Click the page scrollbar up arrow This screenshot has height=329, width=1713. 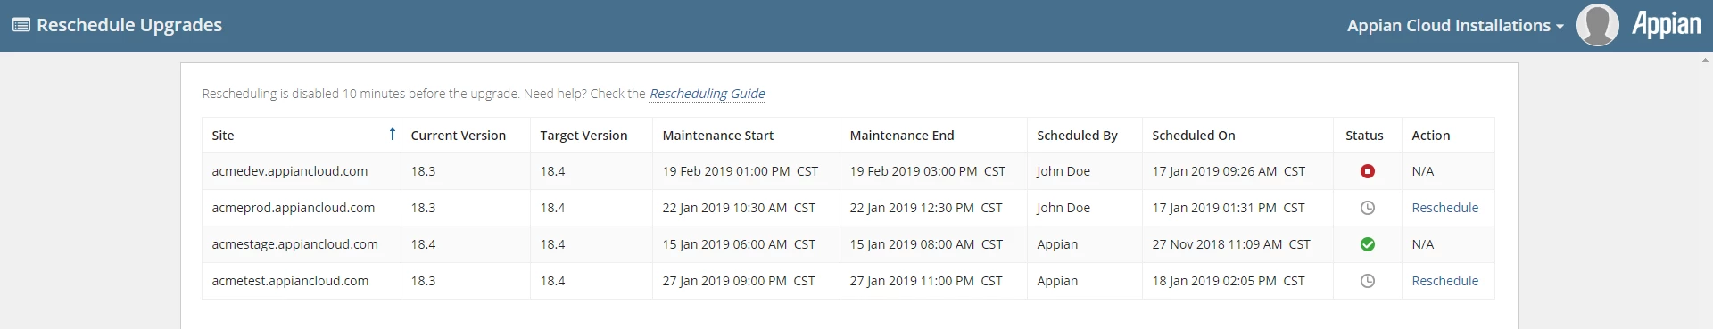1706,59
